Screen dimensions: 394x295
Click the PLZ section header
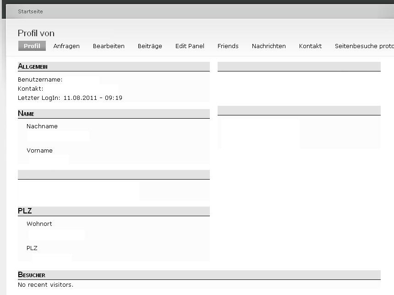[25, 211]
